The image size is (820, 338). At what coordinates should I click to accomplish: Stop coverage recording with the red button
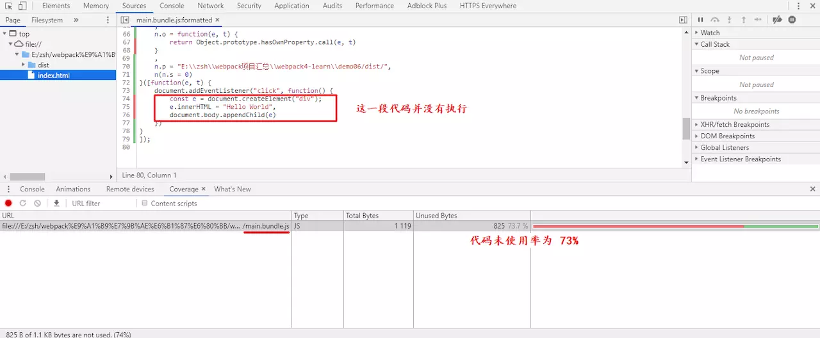click(x=8, y=203)
